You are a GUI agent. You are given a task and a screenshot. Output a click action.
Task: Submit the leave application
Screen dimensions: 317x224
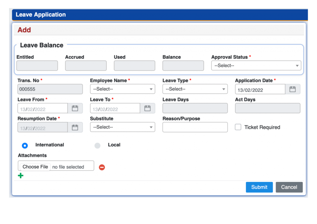(x=259, y=187)
